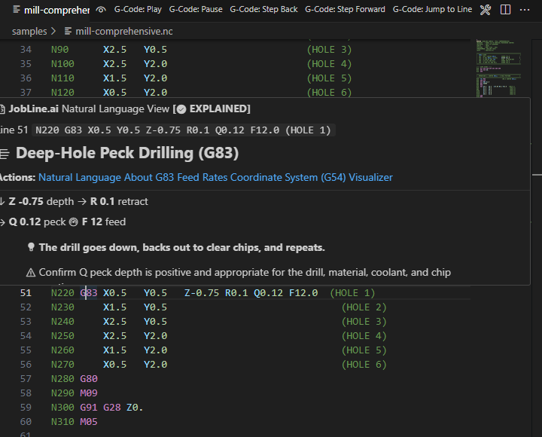This screenshot has width=542, height=437.
Task: Click N270 on line 56
Action: coord(62,365)
